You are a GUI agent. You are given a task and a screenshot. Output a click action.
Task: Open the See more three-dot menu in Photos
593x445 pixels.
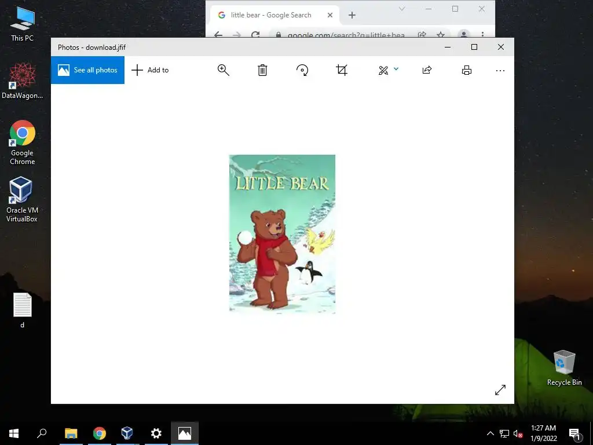[x=500, y=70]
